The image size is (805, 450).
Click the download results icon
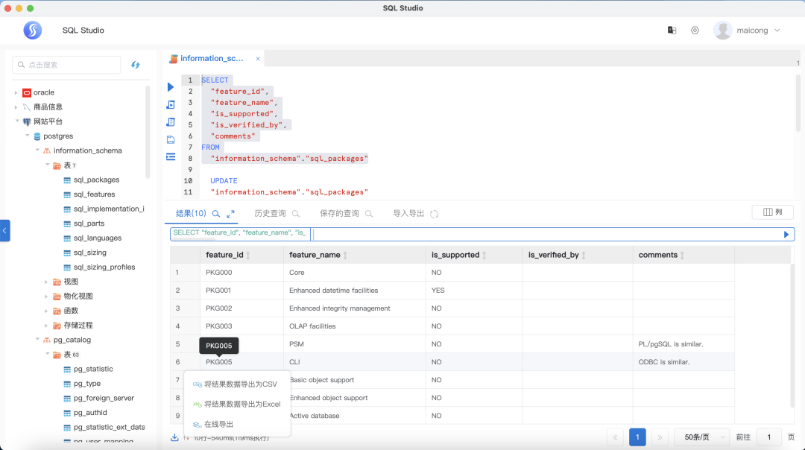(174, 437)
